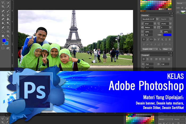Select the Crop tool in the toolbox

pyautogui.click(x=3, y=7)
